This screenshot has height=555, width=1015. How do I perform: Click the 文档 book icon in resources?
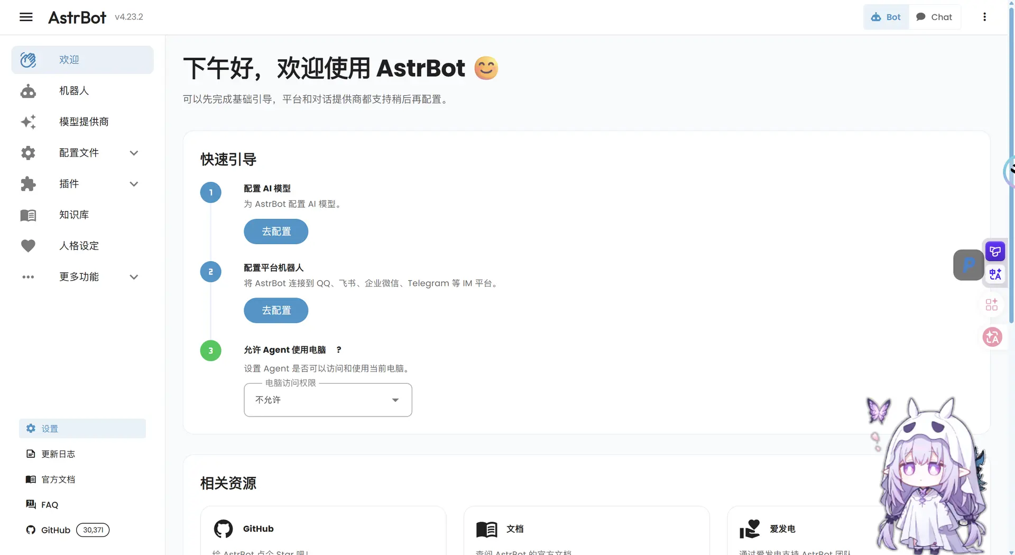(x=486, y=529)
